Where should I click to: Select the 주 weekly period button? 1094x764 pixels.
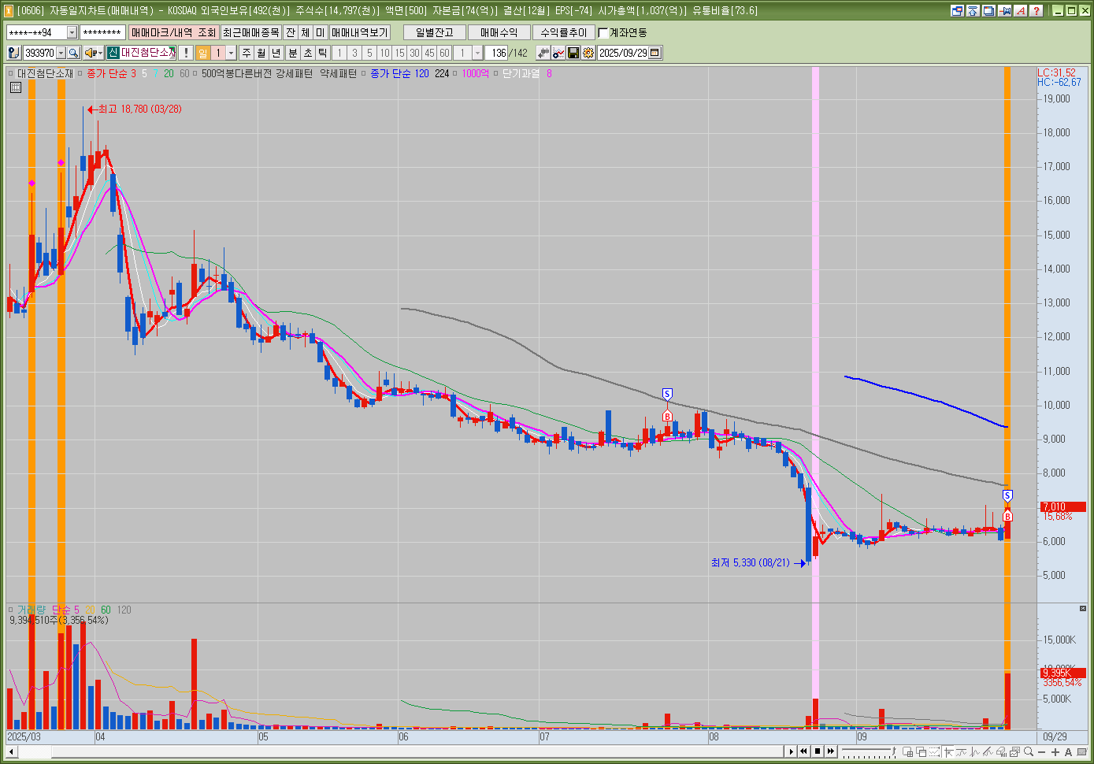pyautogui.click(x=247, y=53)
